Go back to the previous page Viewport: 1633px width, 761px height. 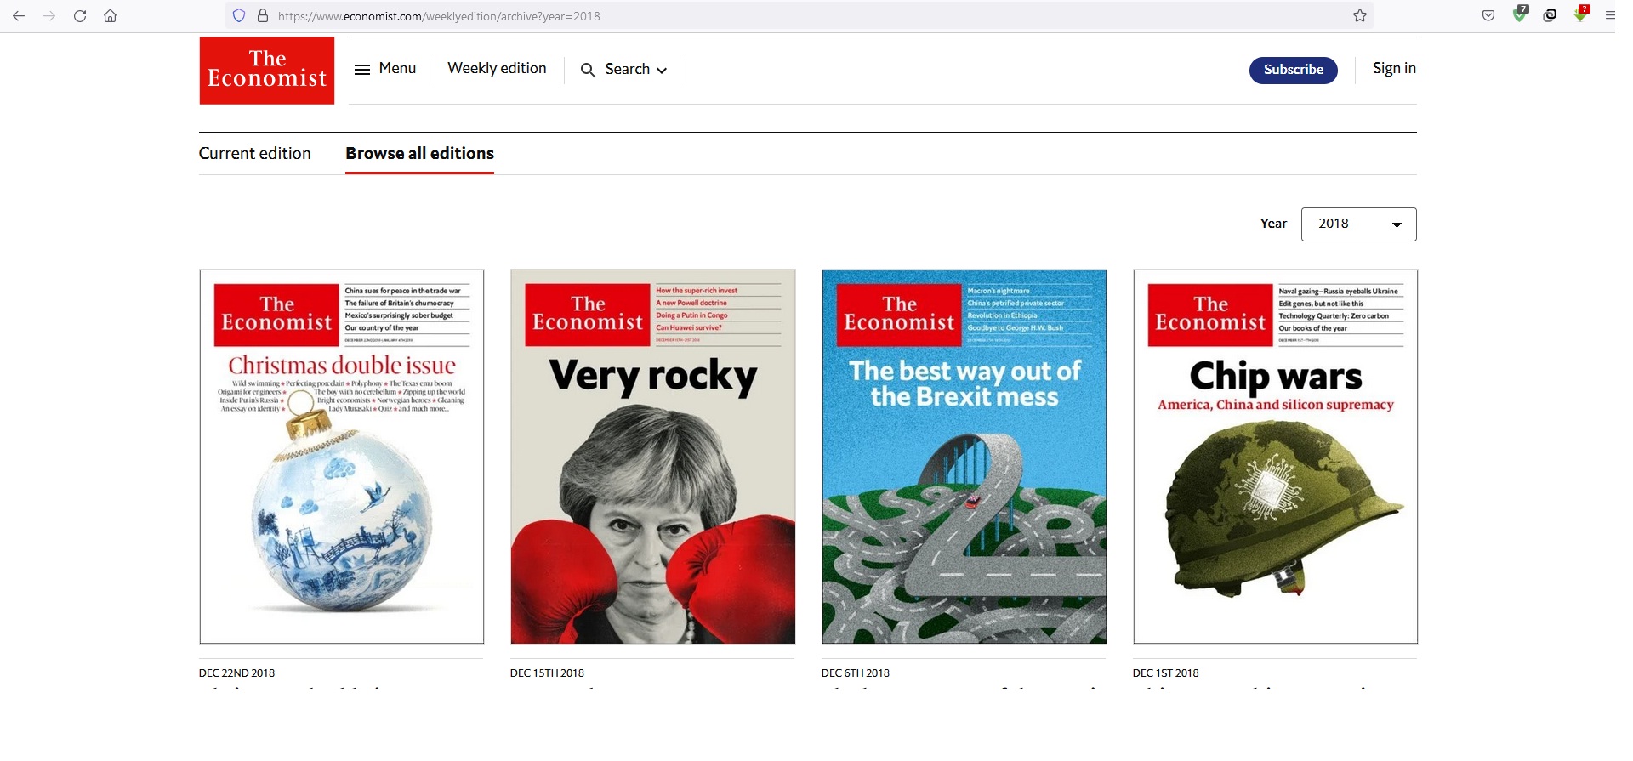(x=19, y=16)
